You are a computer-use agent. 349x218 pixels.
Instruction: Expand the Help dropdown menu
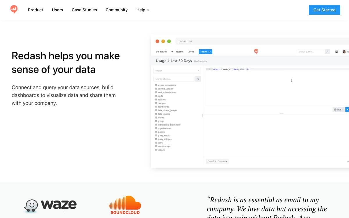click(143, 10)
